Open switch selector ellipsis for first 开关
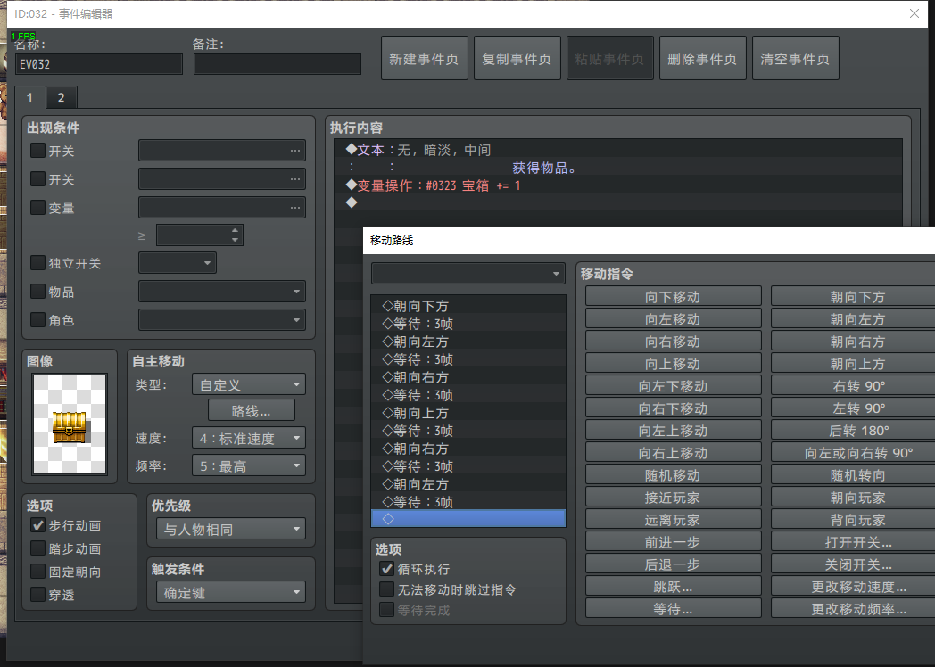Viewport: 935px width, 667px height. pyautogui.click(x=295, y=151)
